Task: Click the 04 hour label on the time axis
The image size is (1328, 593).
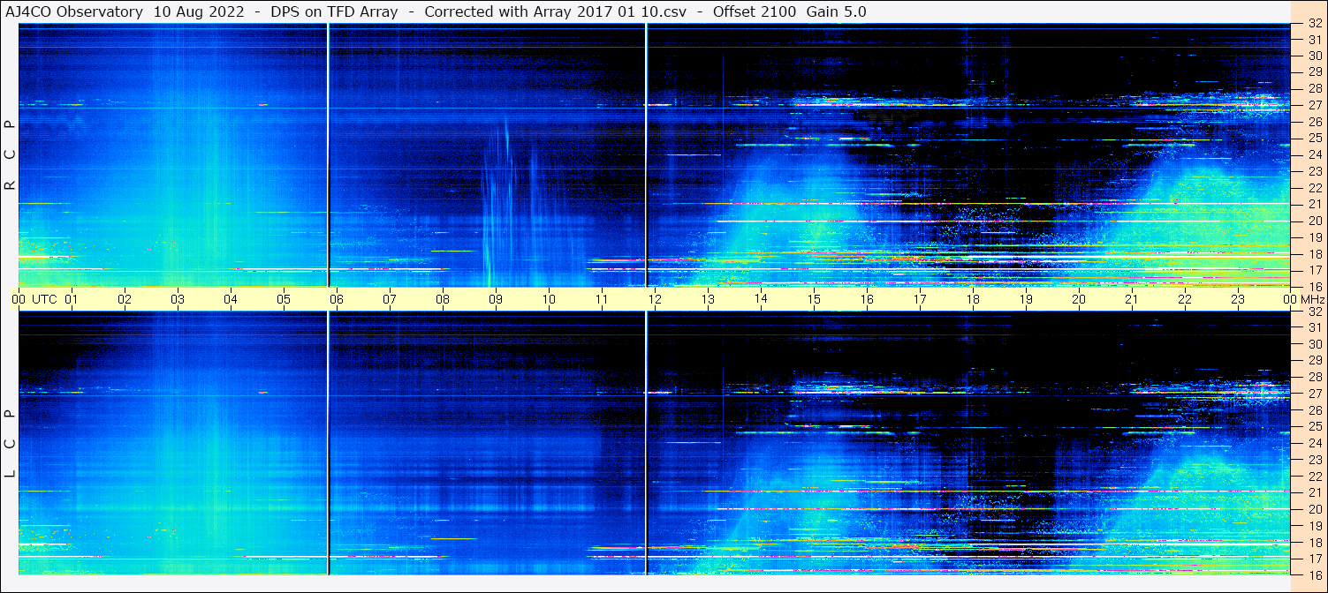Action: point(231,299)
